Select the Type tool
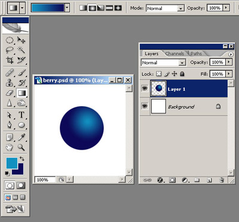The width and height of the screenshot is (239, 222). tap(21, 115)
